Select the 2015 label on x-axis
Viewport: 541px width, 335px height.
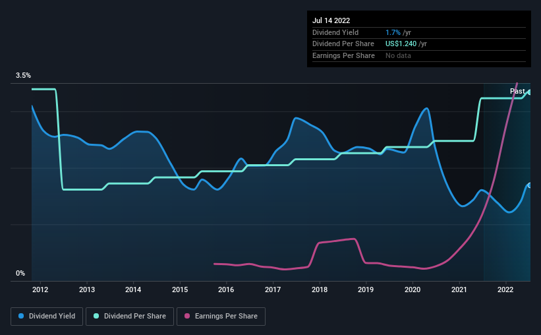[x=180, y=289]
